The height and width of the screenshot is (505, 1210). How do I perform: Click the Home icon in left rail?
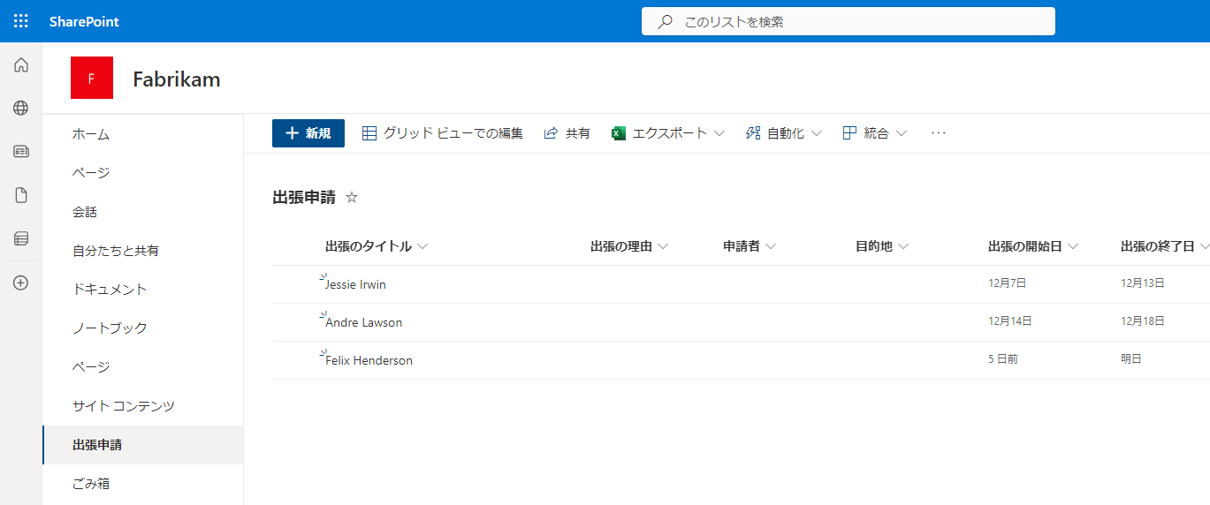click(21, 64)
